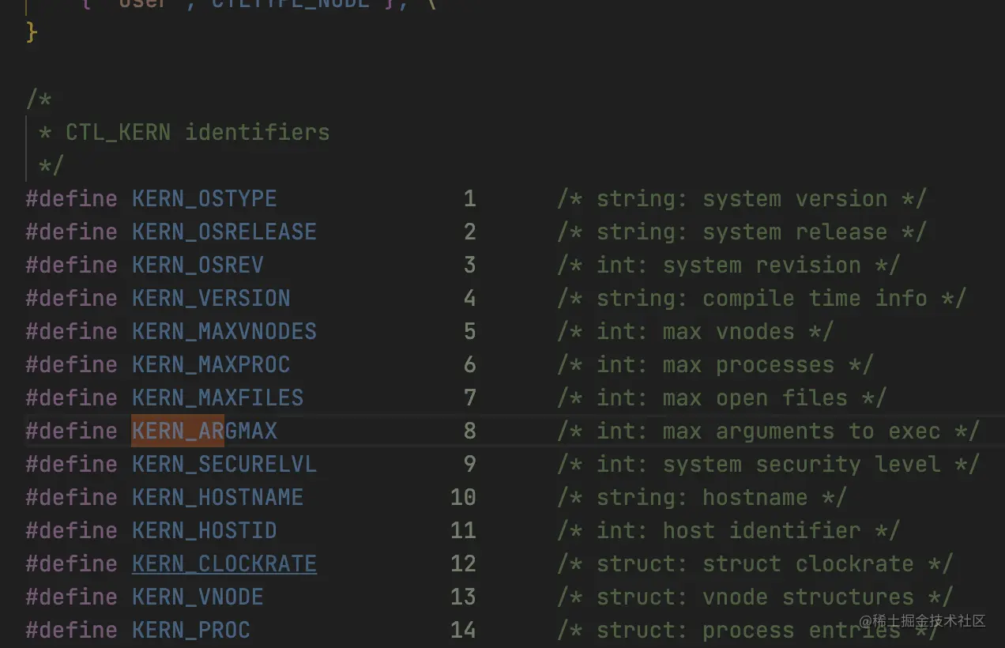The width and height of the screenshot is (1005, 648).
Task: Click the KERN_HOSTNAME identifier
Action: (x=217, y=497)
